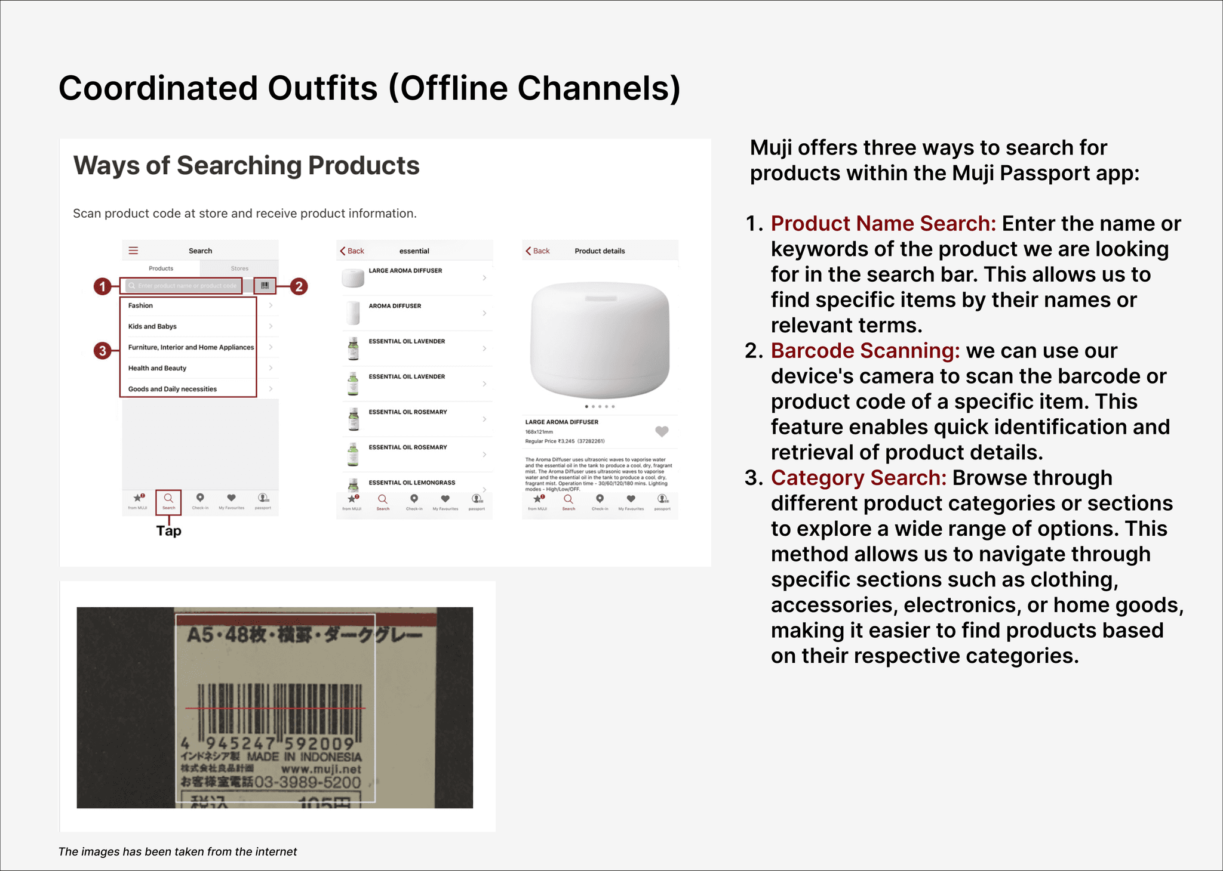Select the LARGE AROMA DIFFUSER result name
The image size is (1223, 871).
click(x=405, y=271)
